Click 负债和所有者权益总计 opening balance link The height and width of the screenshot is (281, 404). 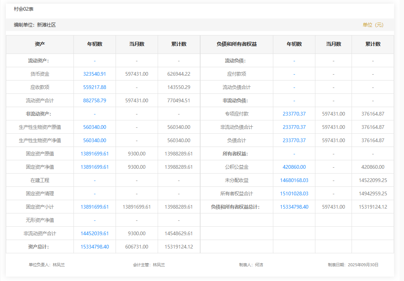[x=294, y=207]
